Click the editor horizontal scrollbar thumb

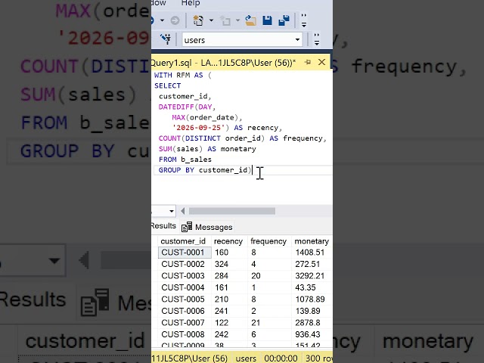click(232, 211)
